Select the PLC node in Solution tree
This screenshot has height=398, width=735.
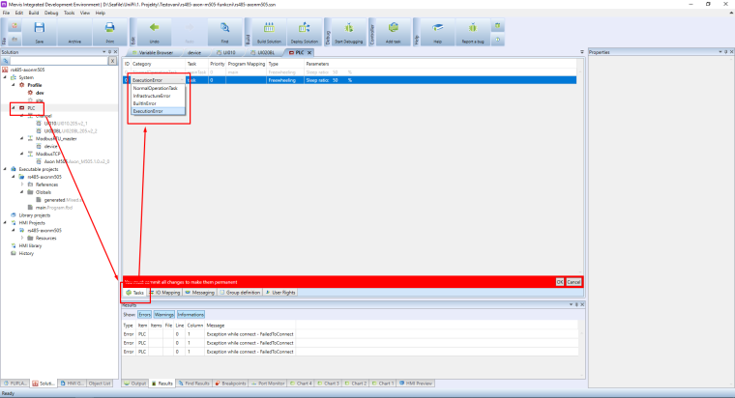point(31,108)
